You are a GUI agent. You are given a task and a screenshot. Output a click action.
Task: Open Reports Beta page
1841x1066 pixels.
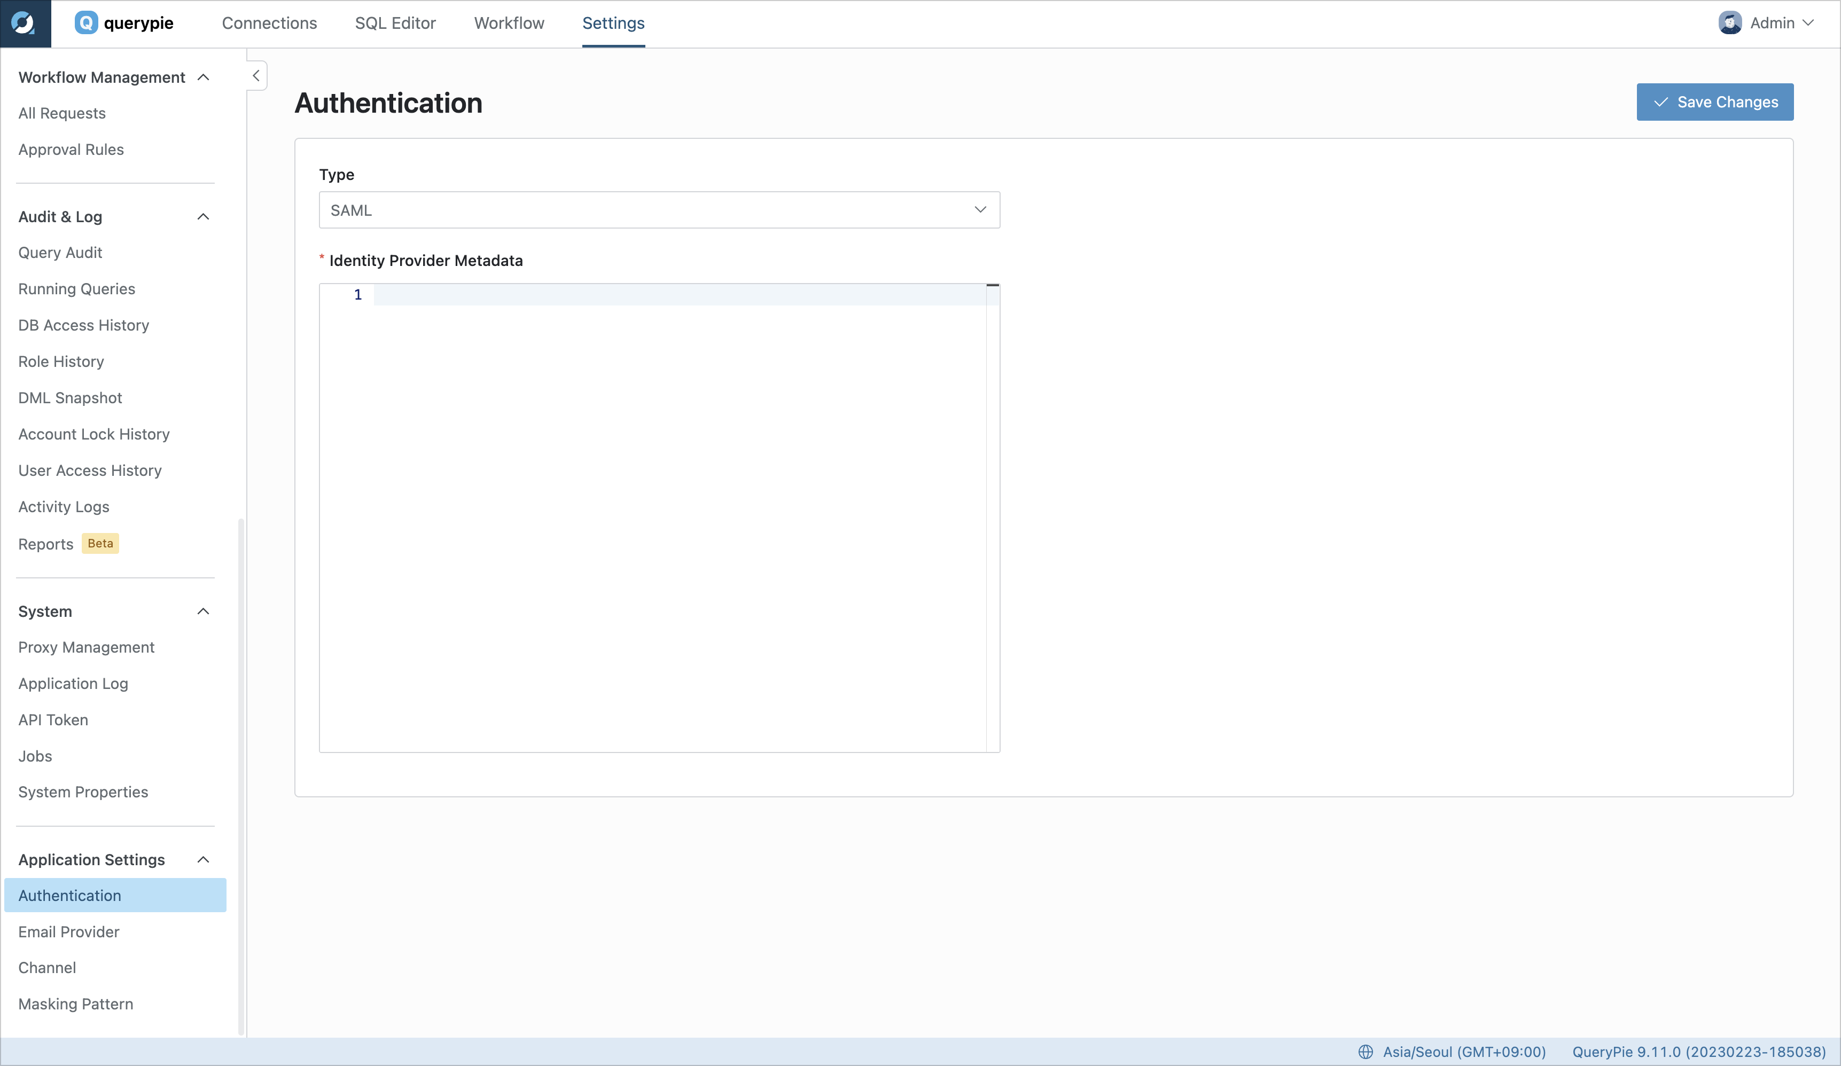click(x=68, y=544)
